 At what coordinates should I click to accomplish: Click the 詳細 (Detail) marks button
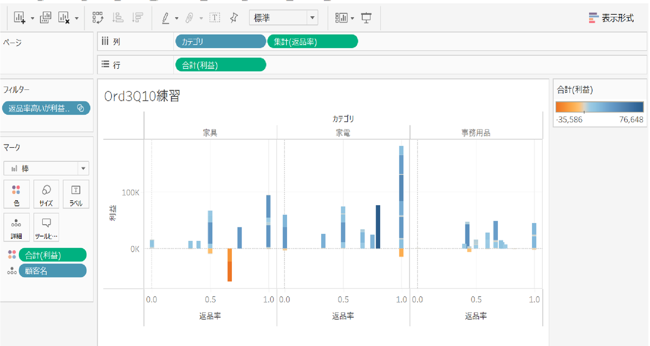(x=17, y=227)
